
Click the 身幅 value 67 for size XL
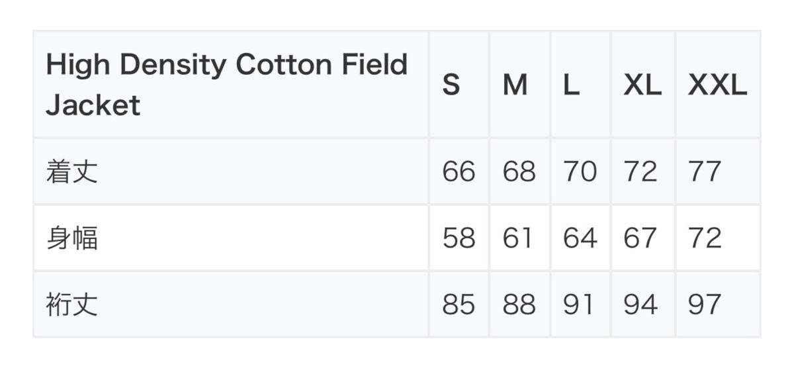point(640,238)
